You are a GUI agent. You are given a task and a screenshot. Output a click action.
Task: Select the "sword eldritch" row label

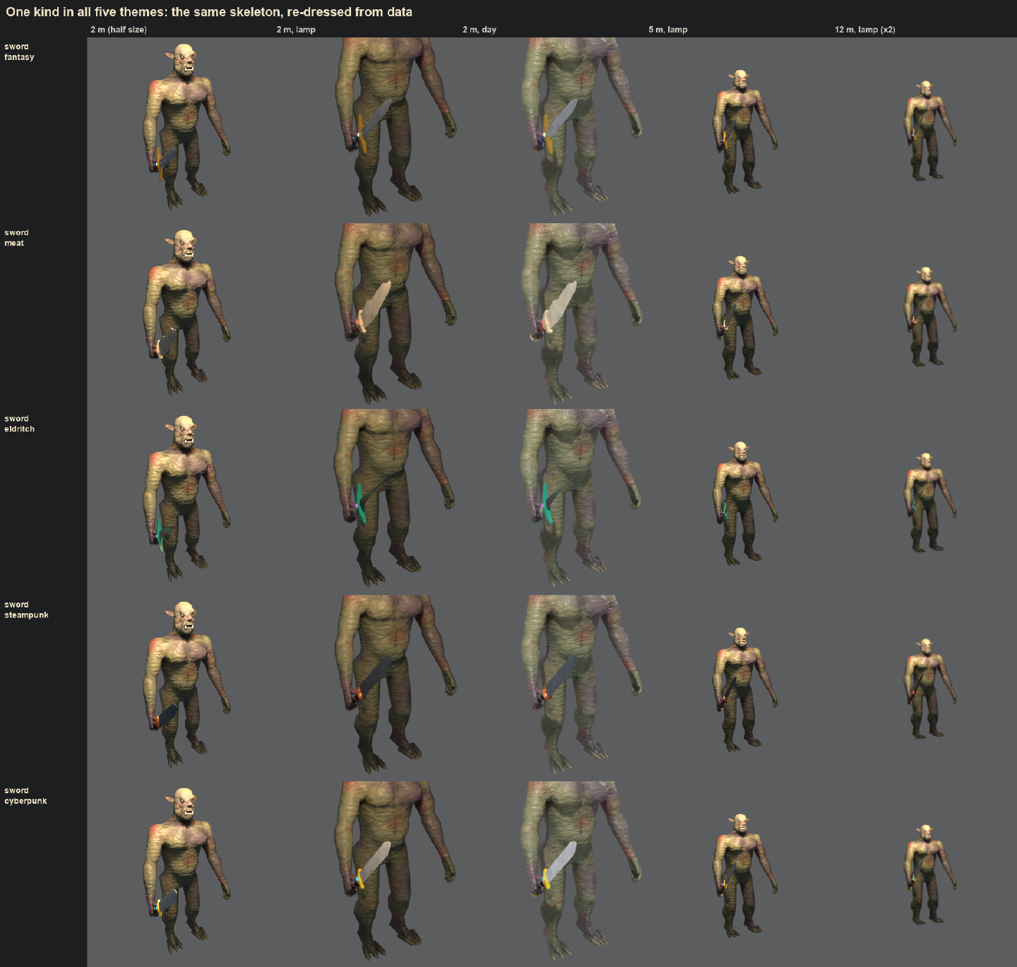19,424
